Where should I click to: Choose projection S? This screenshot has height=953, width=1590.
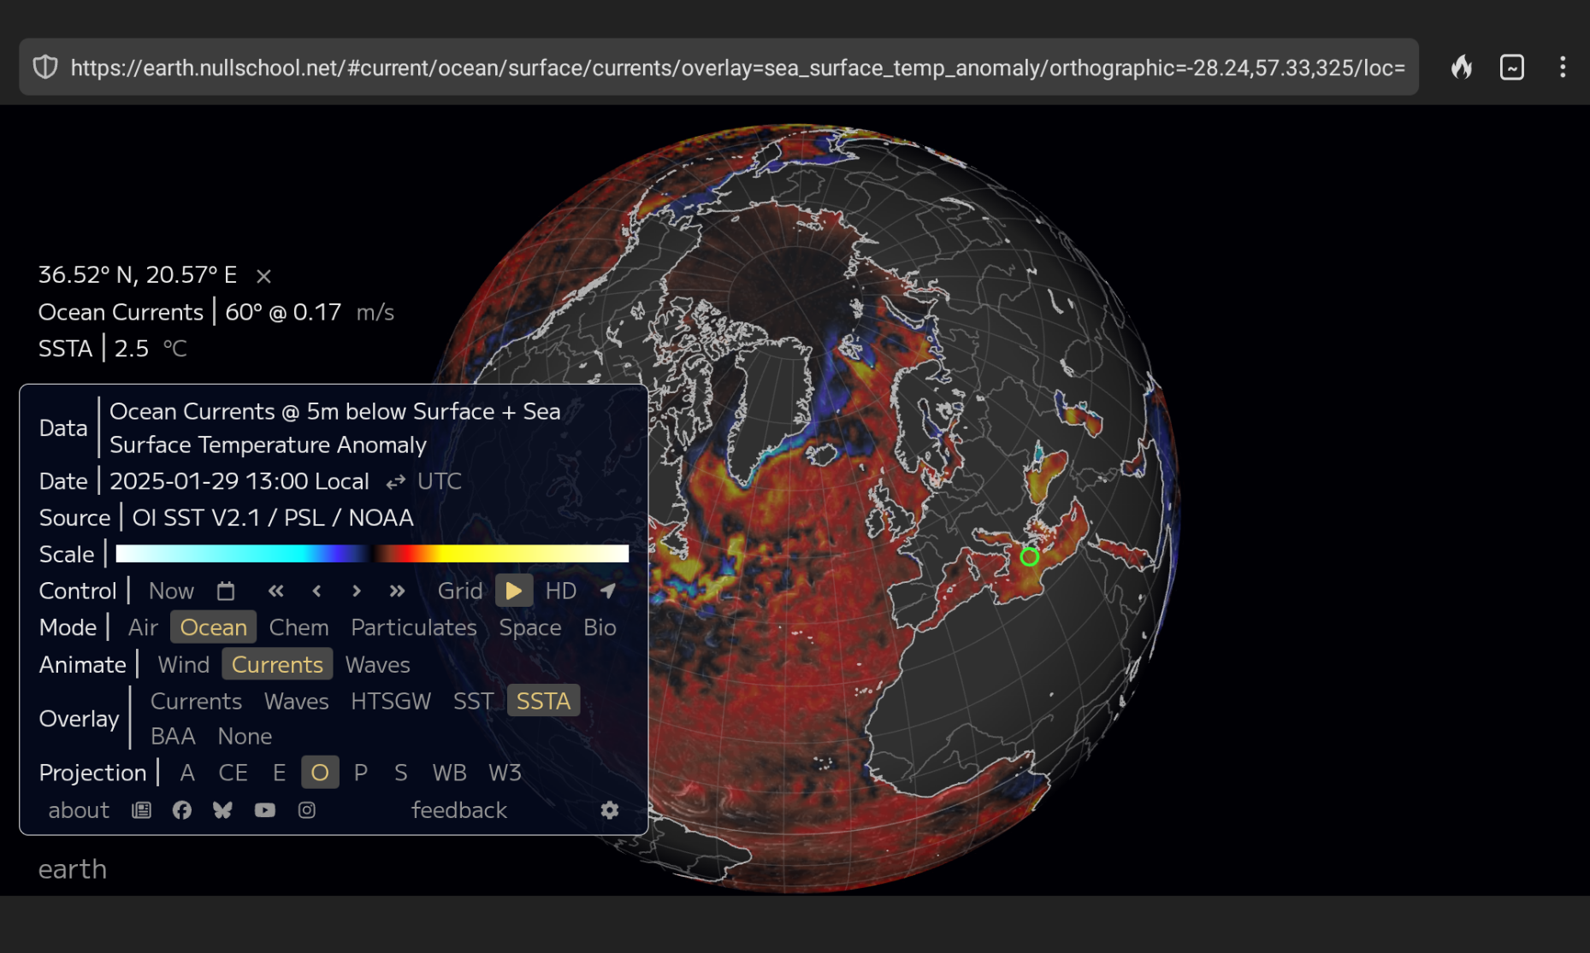tap(400, 774)
